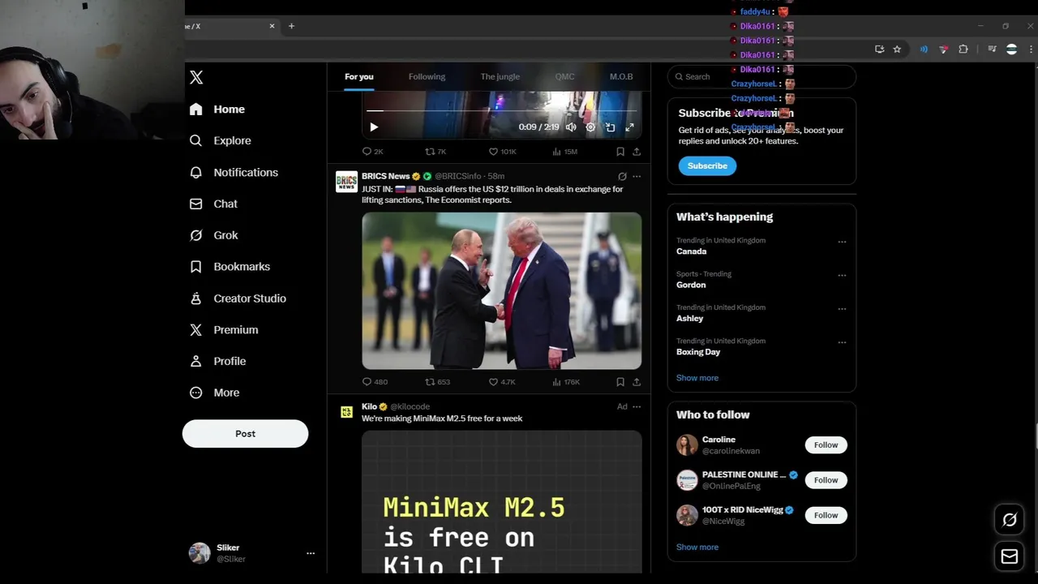The width and height of the screenshot is (1038, 584).
Task: Open a new browser tab
Action: tap(291, 26)
